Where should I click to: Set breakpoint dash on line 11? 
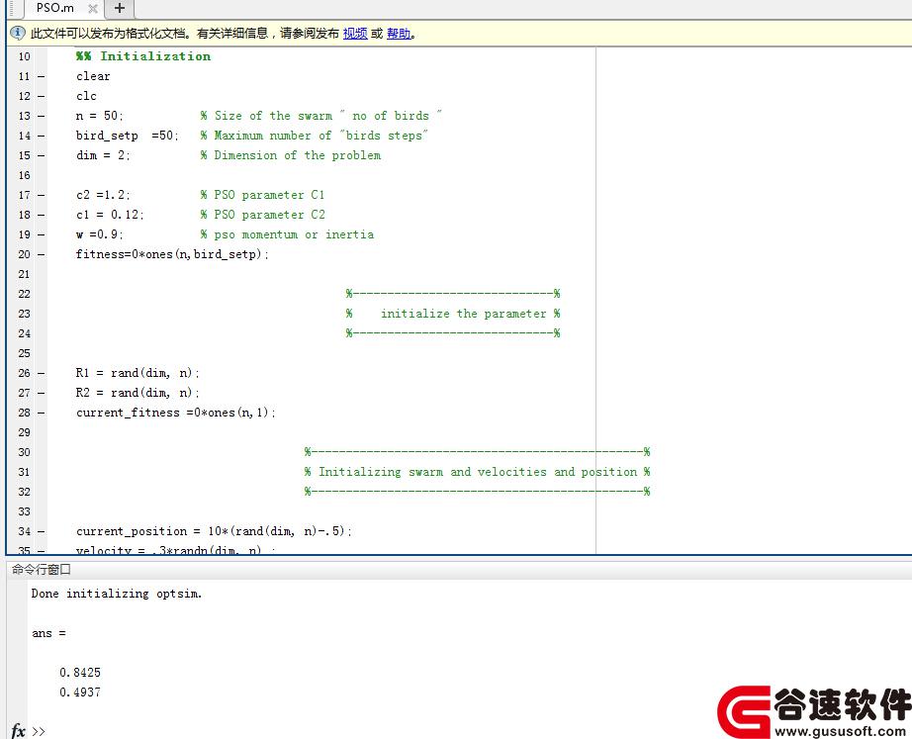pyautogui.click(x=42, y=76)
